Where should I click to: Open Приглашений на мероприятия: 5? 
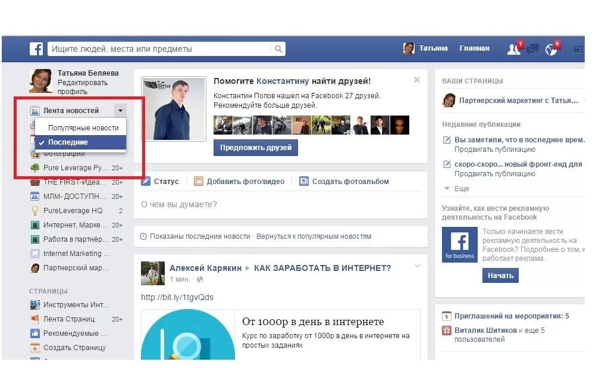tap(512, 316)
